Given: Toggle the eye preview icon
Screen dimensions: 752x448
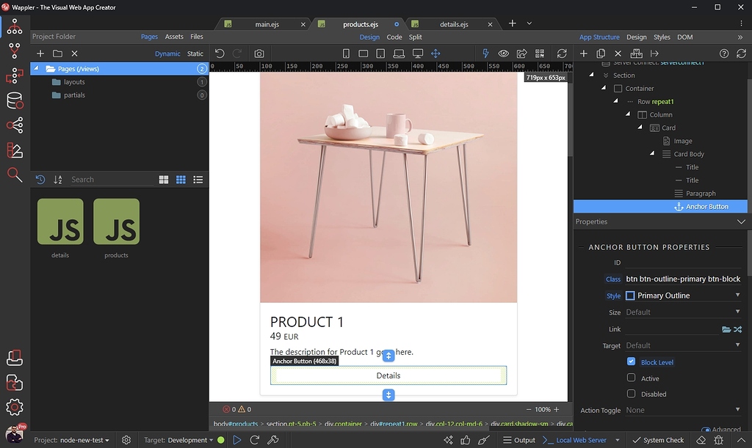Looking at the screenshot, I should [504, 54].
